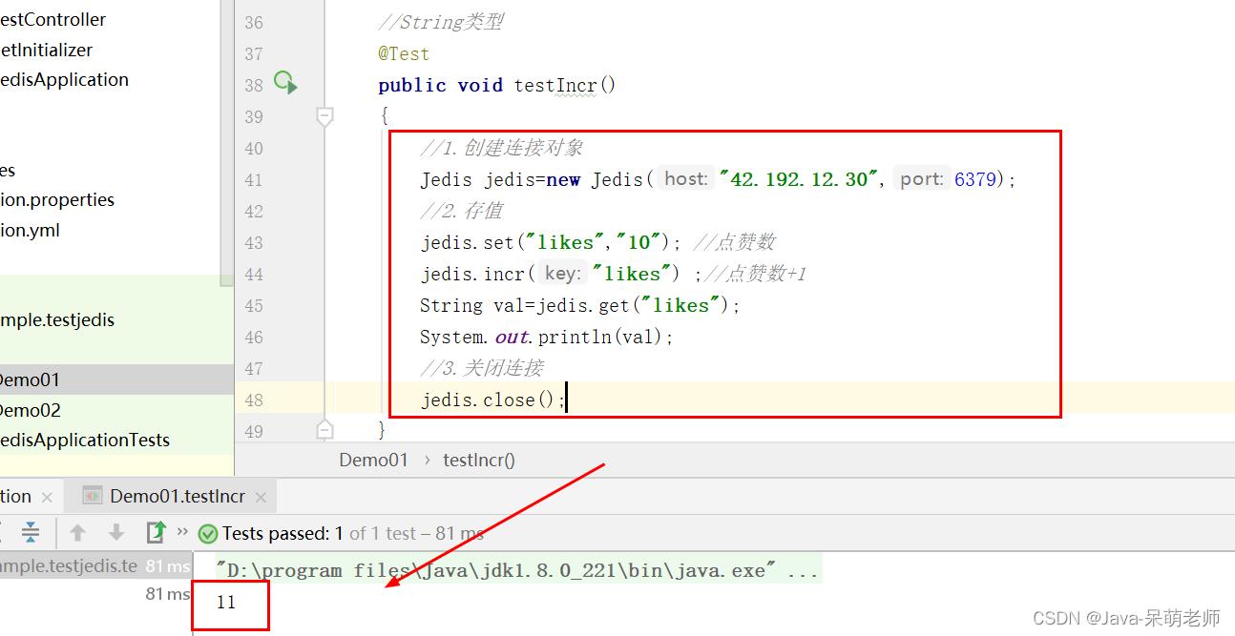Open the application.properties file in tree
This screenshot has width=1235, height=636.
pyautogui.click(x=57, y=199)
